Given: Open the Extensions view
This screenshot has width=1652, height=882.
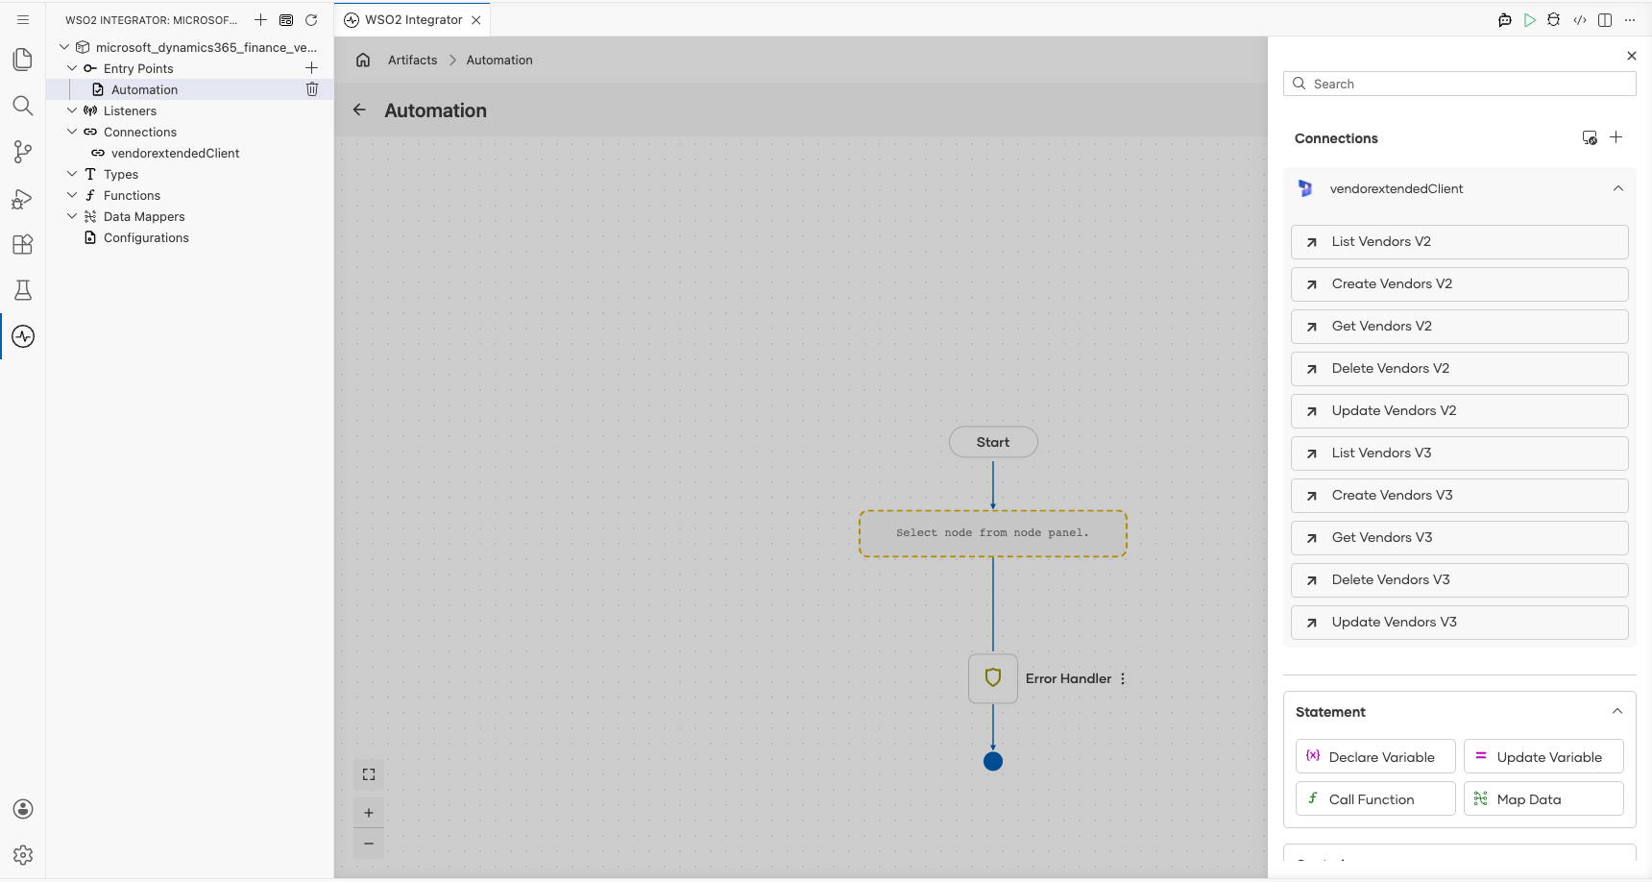Looking at the screenshot, I should [x=23, y=244].
